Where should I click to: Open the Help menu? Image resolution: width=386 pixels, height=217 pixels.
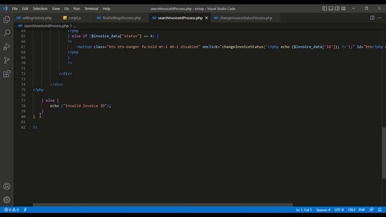click(106, 8)
